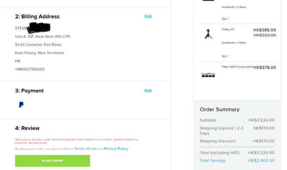This screenshot has height=170, width=287.
Task: Click the Order Summary heading
Action: [x=220, y=110]
